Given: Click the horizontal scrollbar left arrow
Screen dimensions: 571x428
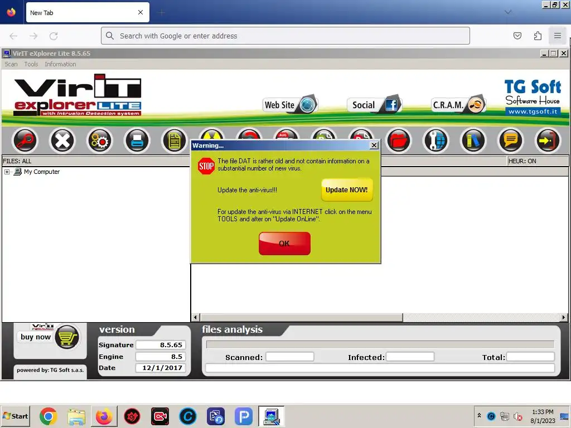Looking at the screenshot, I should [196, 317].
